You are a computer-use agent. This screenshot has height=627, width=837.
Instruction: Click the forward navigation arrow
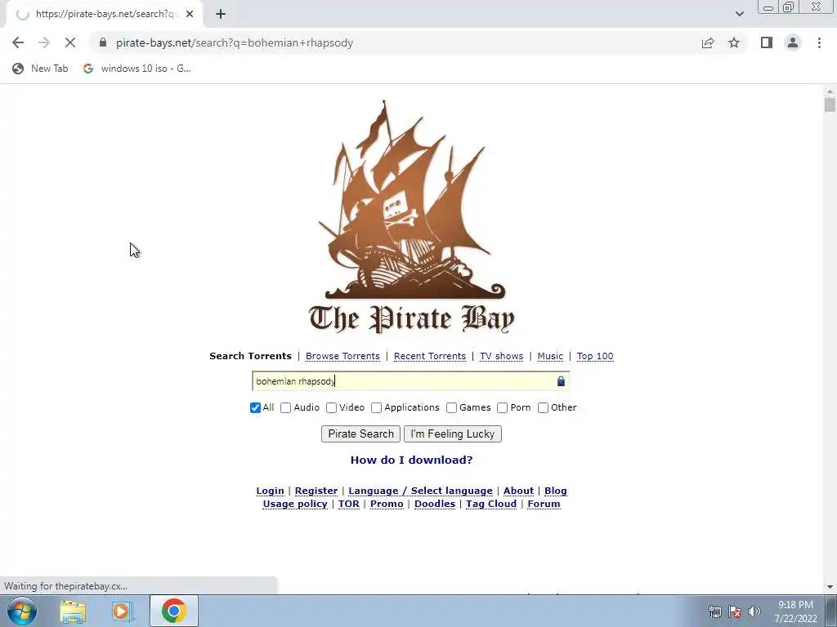pos(44,42)
